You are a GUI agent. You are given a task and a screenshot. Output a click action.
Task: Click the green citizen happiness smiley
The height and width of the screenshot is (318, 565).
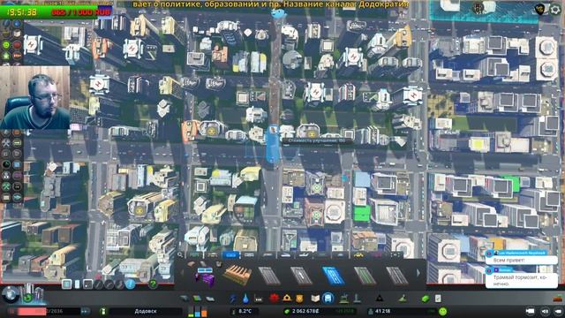[443, 311]
